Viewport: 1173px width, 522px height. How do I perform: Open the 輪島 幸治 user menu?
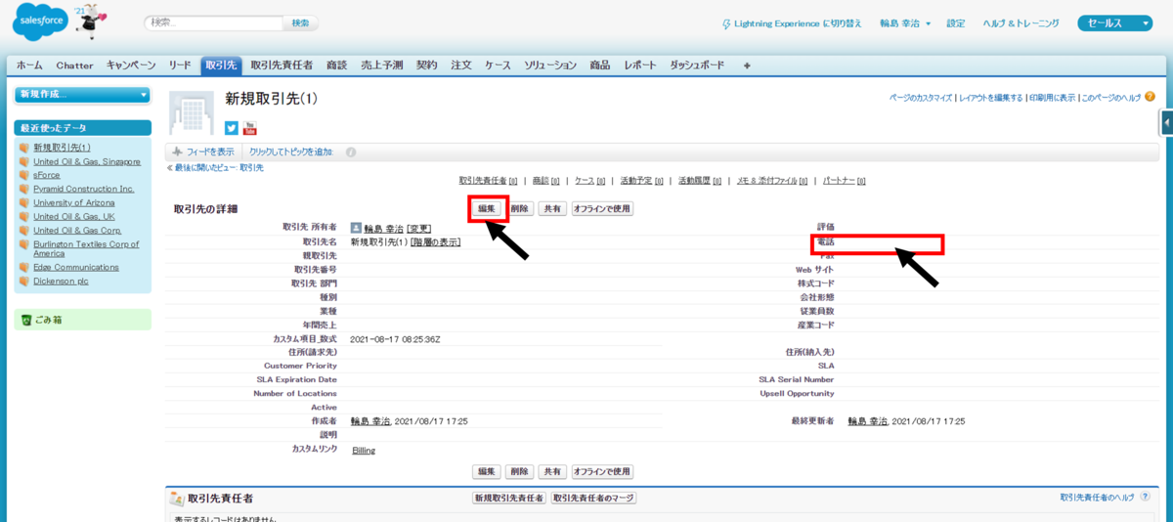point(905,23)
